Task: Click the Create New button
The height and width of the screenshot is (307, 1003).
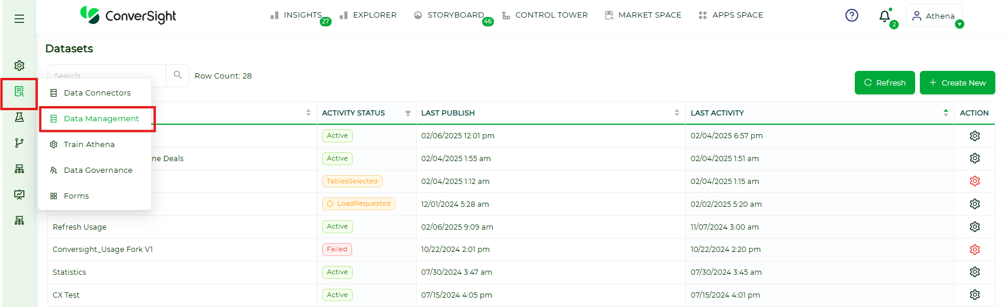Action: tap(957, 83)
